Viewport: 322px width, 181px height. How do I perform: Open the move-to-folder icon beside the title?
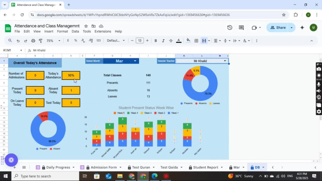click(x=93, y=26)
